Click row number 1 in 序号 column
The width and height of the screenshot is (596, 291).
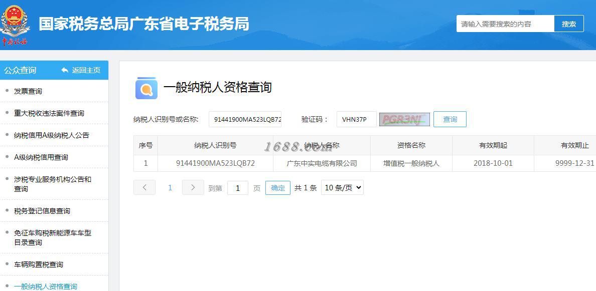click(145, 163)
